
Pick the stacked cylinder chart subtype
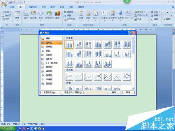coord(79,54)
